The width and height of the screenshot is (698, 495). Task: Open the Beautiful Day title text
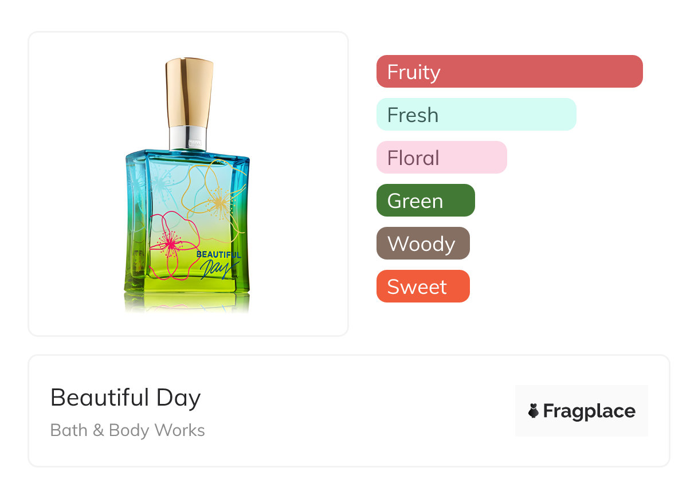(126, 398)
